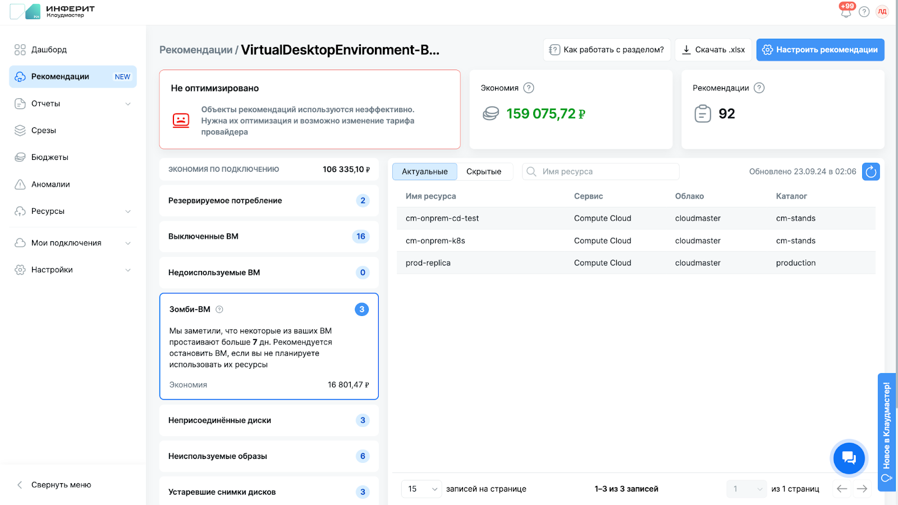
Task: Click the info icon beside Зомби-ВМ
Action: [219, 309]
